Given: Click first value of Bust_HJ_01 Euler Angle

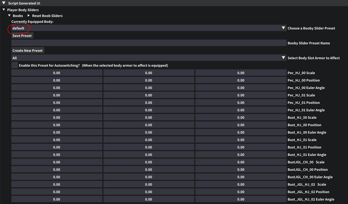Looking at the screenshot, I should (x=57, y=155).
